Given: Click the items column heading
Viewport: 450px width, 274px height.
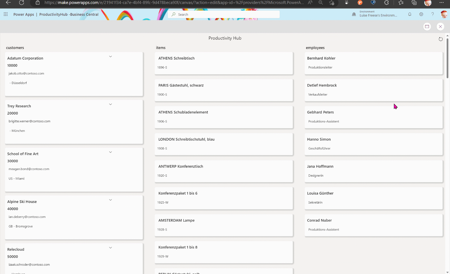Looking at the screenshot, I should coord(161,48).
